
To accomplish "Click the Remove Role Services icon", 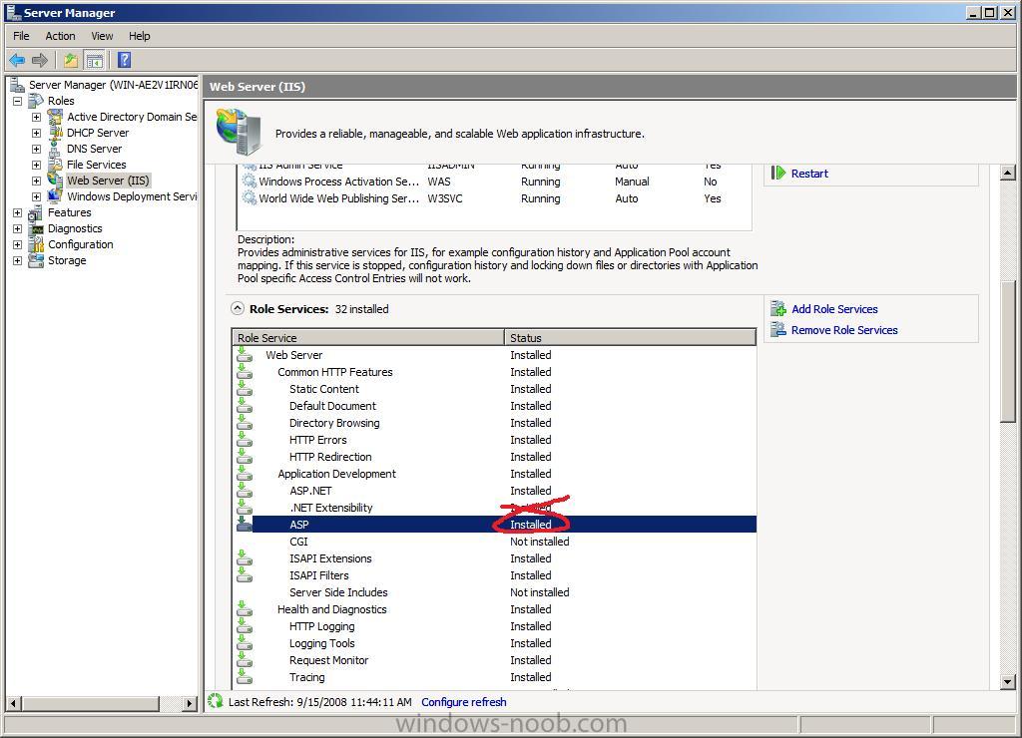I will click(x=778, y=329).
